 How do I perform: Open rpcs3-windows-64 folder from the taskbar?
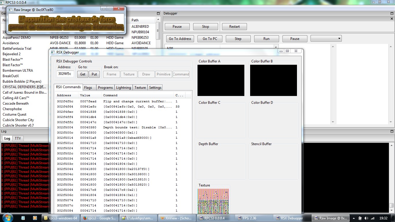(x=60, y=218)
